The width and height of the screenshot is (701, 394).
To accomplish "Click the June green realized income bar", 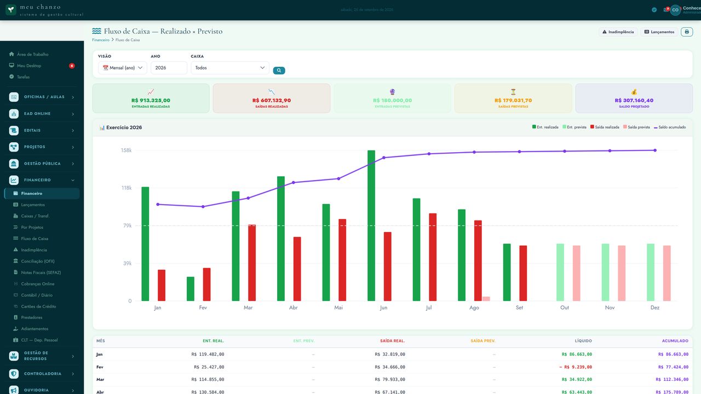I will pyautogui.click(x=371, y=225).
